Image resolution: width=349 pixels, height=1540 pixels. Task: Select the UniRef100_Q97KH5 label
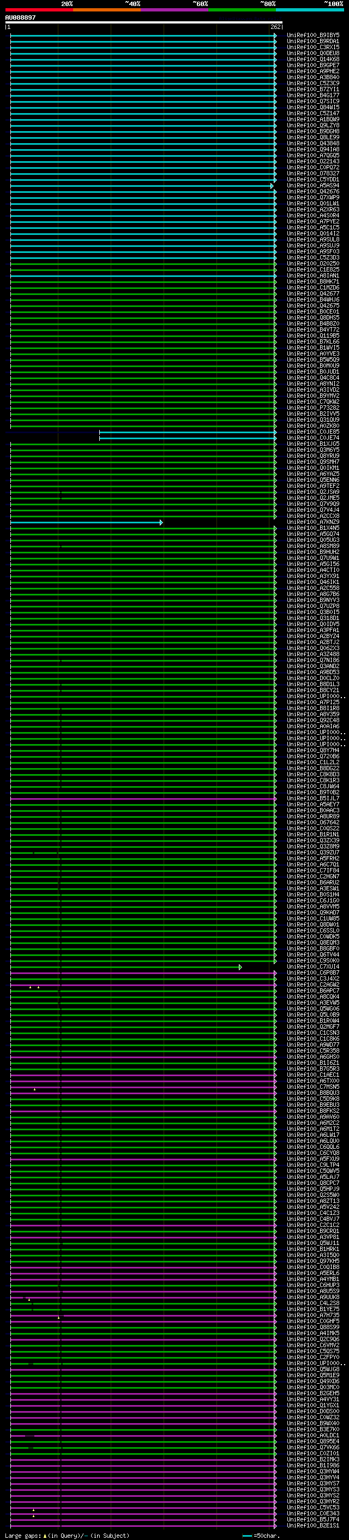pos(312,1261)
